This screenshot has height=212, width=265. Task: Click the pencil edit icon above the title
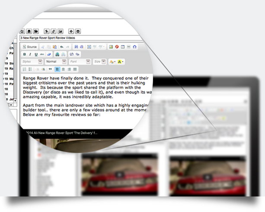click(x=22, y=31)
